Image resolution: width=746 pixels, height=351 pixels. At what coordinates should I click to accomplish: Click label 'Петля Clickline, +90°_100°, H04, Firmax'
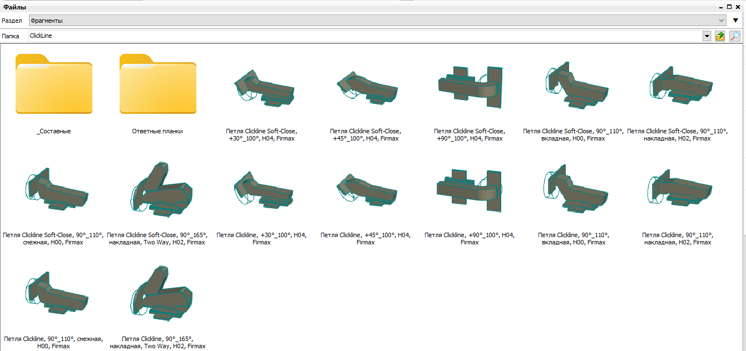point(470,239)
